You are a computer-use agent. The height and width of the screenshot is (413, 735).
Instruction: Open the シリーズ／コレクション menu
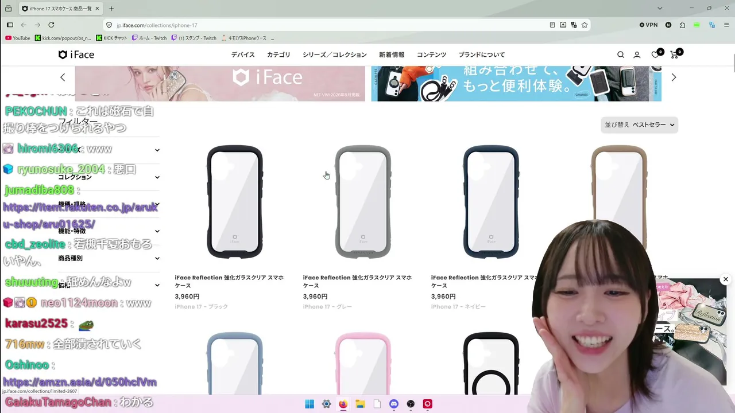335,55
